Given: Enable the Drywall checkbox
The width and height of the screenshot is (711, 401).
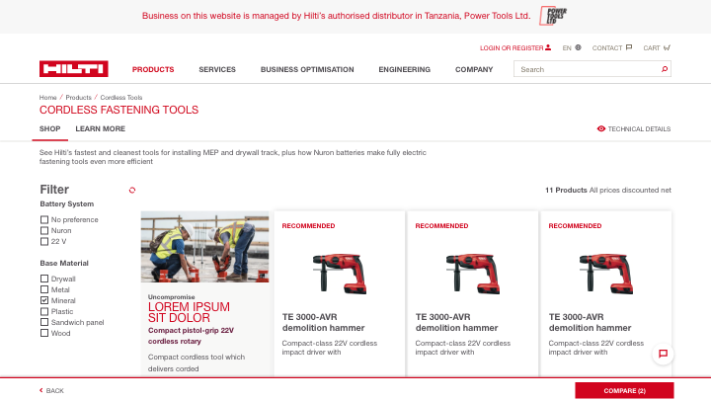Looking at the screenshot, I should click(x=43, y=279).
